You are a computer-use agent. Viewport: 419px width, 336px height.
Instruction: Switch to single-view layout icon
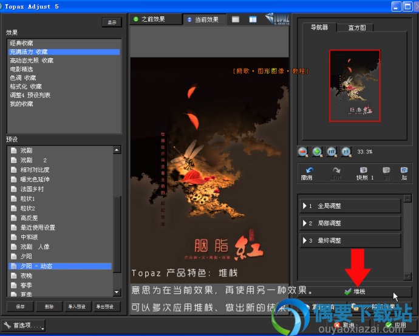tap(236, 19)
